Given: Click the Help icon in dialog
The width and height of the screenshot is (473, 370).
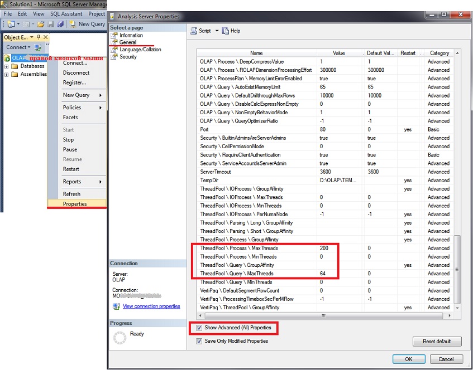Looking at the screenshot, I should pyautogui.click(x=226, y=31).
